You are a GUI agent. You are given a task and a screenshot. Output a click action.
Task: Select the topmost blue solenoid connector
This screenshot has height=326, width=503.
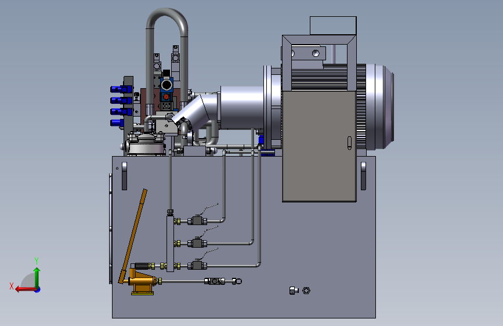(x=121, y=89)
